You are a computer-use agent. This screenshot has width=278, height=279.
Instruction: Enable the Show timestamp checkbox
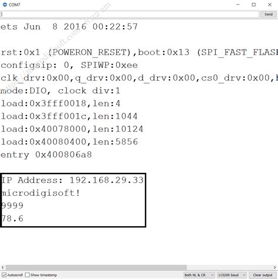(x=28, y=275)
